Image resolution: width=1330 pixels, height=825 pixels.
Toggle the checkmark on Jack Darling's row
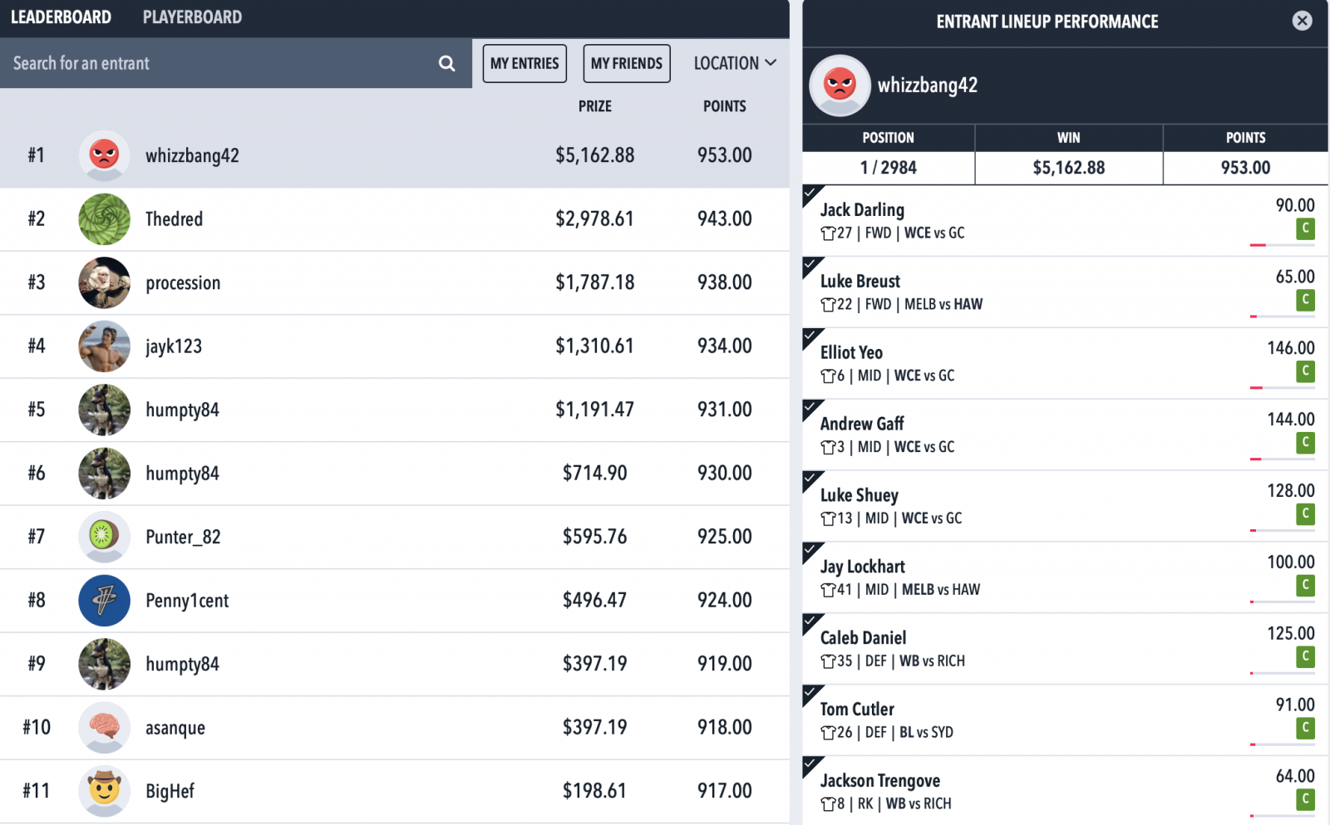811,194
